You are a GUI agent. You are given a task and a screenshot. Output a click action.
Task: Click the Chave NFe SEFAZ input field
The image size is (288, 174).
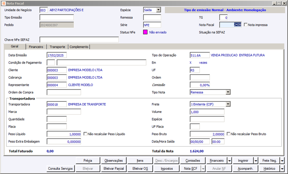click(79, 40)
